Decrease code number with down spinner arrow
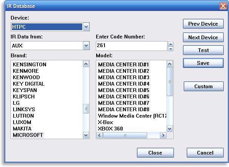 [x=171, y=49]
